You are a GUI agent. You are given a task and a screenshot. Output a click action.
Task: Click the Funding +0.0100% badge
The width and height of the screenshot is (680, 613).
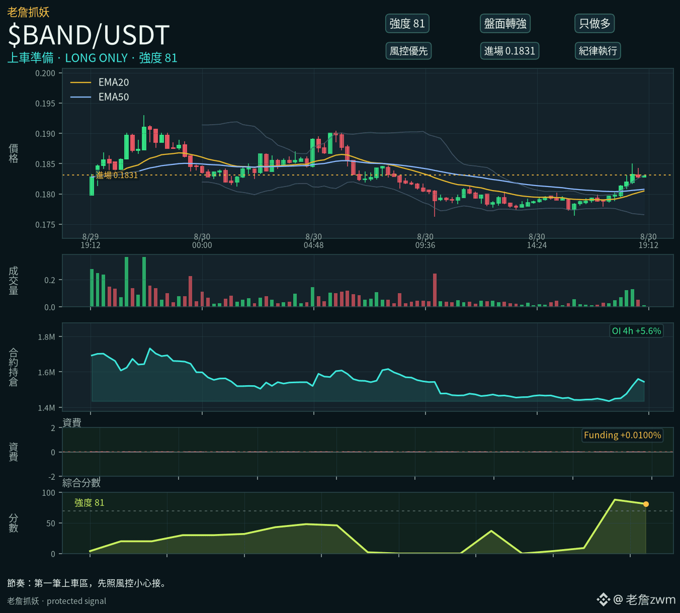622,435
